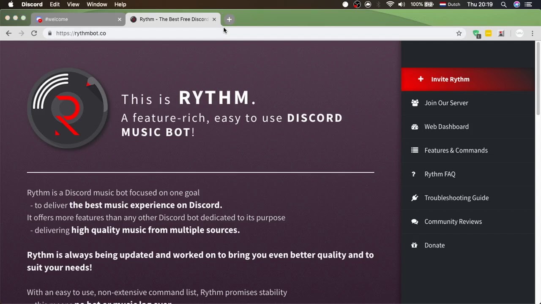Open the Web Dashboard link
Screen dimensions: 541x304
(x=468, y=127)
